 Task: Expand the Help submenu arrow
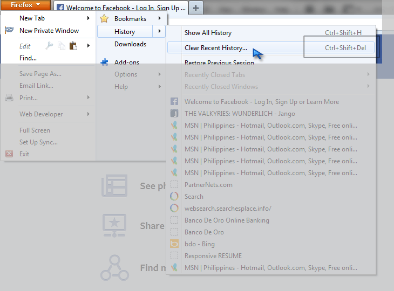[160, 86]
